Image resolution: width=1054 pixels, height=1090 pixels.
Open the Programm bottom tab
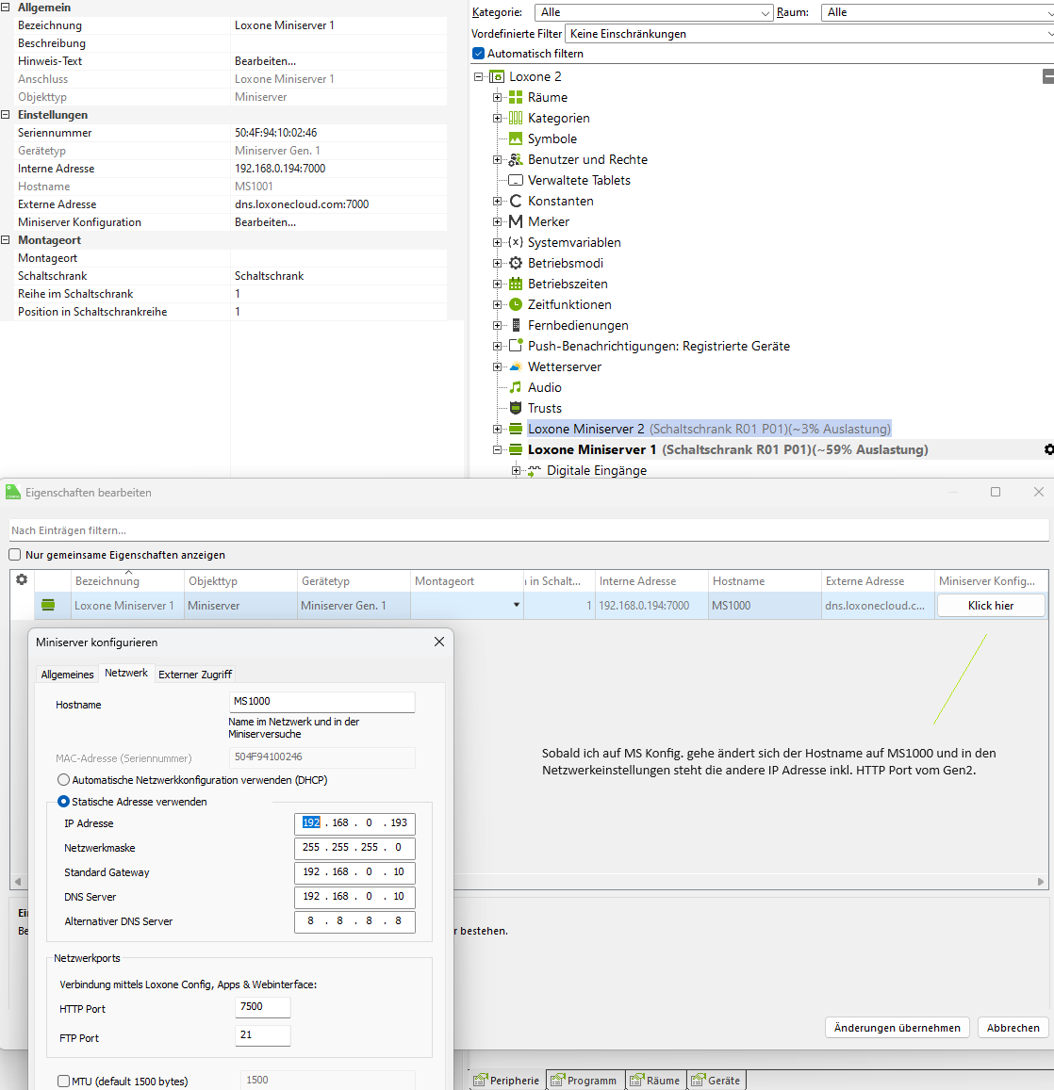click(x=585, y=1081)
